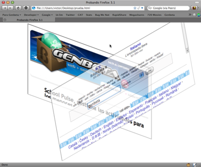Open the Google bookmarks folder

[47, 15]
